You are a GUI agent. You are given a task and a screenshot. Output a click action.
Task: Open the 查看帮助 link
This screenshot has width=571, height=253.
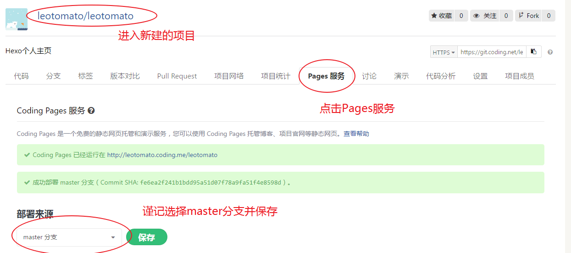click(356, 134)
